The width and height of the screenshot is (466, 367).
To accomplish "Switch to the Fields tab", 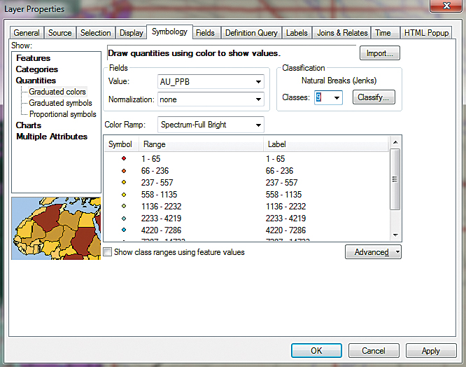I will (x=205, y=33).
